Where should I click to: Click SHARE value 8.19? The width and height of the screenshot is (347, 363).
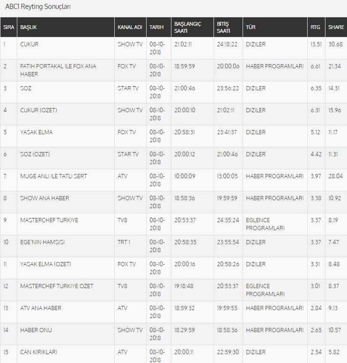tap(333, 220)
